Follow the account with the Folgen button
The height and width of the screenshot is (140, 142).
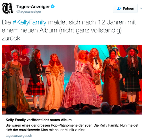click(x=125, y=8)
